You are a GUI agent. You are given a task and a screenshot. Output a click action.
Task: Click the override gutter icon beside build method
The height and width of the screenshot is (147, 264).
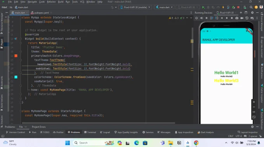[16, 39]
